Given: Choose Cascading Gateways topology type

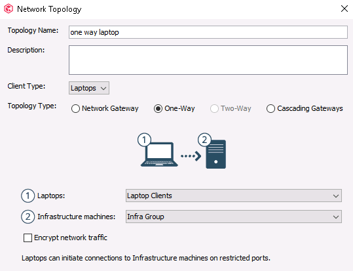Looking at the screenshot, I should pyautogui.click(x=270, y=108).
